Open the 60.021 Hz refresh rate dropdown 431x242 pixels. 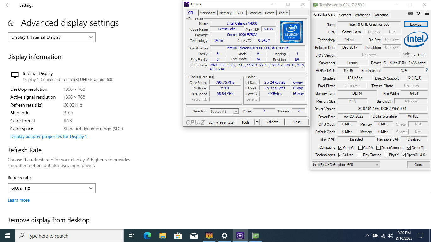[x=51, y=188]
